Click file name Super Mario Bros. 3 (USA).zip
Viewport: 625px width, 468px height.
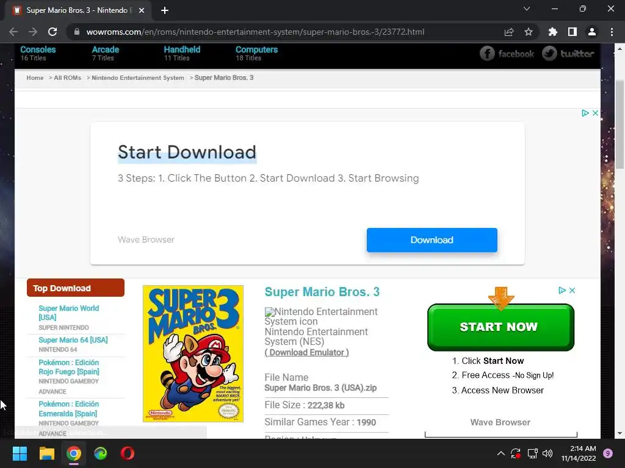[x=320, y=388]
